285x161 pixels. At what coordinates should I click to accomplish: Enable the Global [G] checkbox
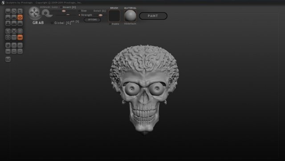(x=52, y=23)
